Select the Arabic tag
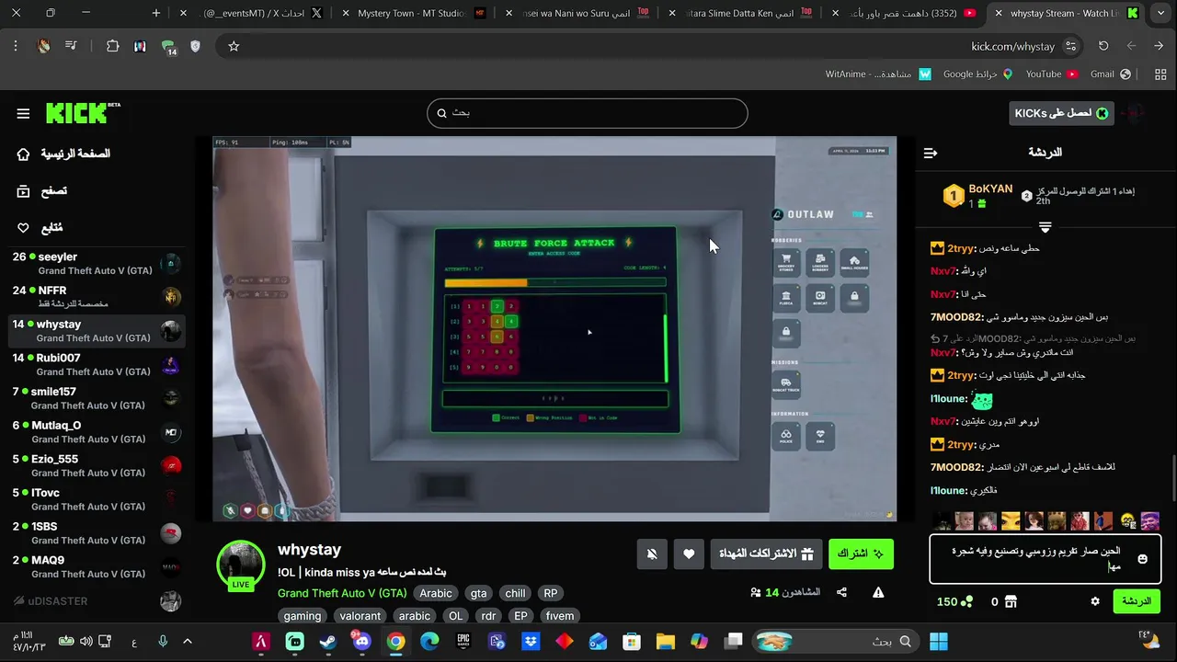This screenshot has height=662, width=1177. (x=436, y=593)
